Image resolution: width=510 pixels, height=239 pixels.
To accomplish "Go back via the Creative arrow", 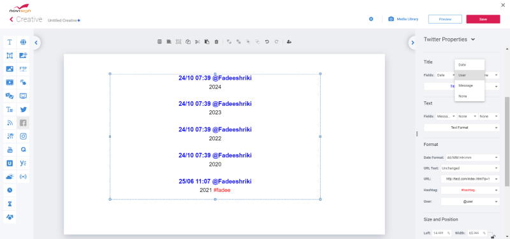I will pyautogui.click(x=11, y=20).
